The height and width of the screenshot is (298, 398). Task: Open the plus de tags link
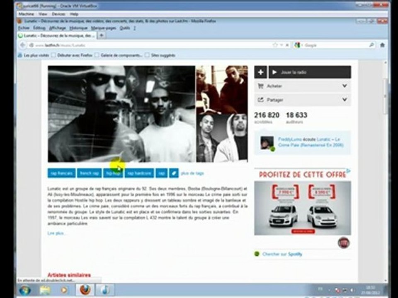pos(192,173)
